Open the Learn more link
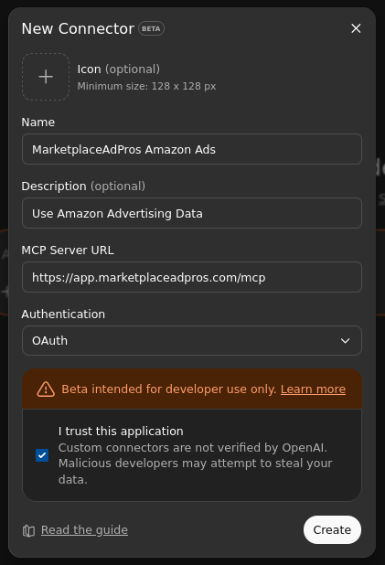The image size is (385, 565). point(313,389)
